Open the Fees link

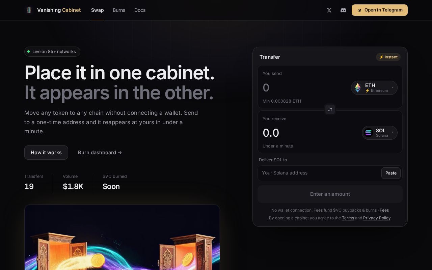coord(384,210)
